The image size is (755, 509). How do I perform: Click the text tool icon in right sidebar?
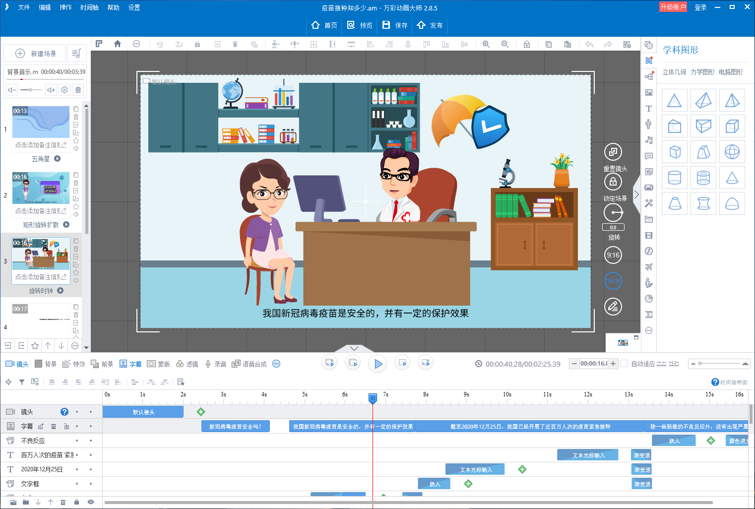(648, 109)
